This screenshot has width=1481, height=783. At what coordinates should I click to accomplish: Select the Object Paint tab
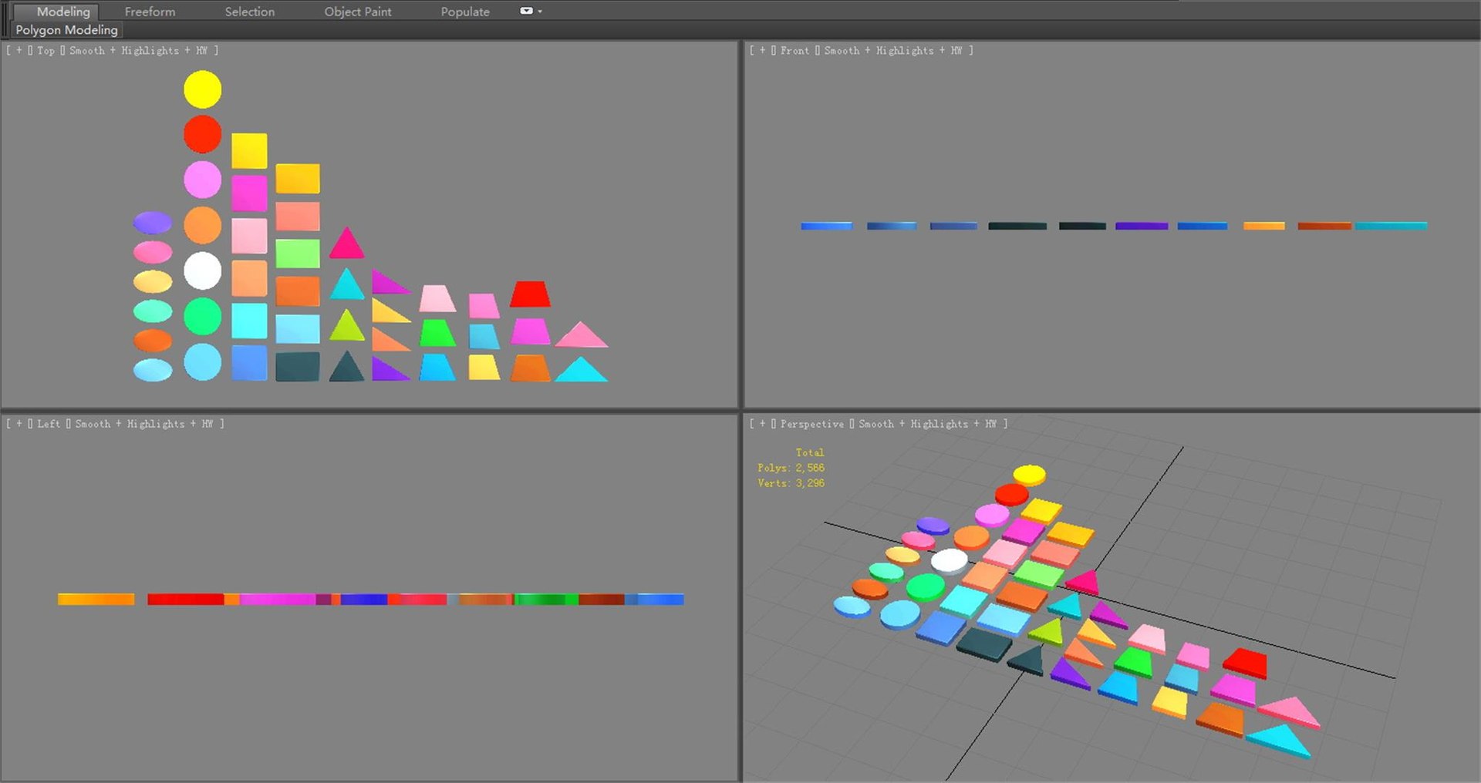point(358,12)
